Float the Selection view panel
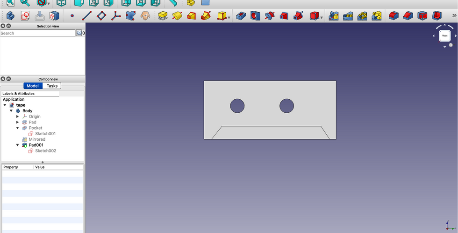 (8, 26)
